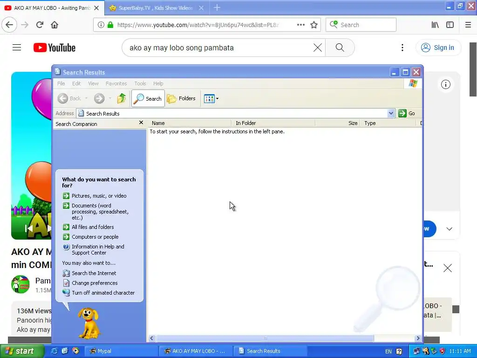Click the green padlock security icon
Viewport: 477px width, 358px height.
[110, 25]
